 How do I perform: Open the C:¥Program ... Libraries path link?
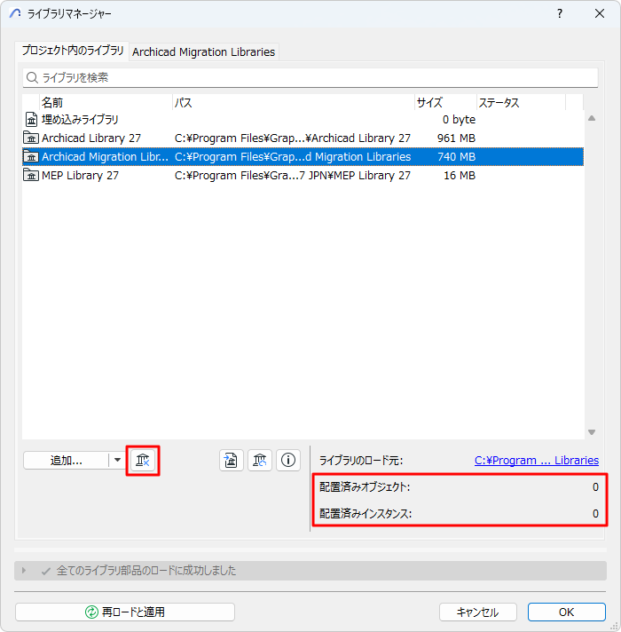(537, 461)
